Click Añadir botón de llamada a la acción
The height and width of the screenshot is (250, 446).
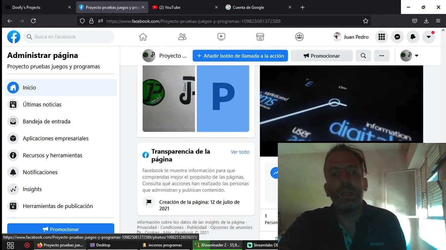(240, 56)
